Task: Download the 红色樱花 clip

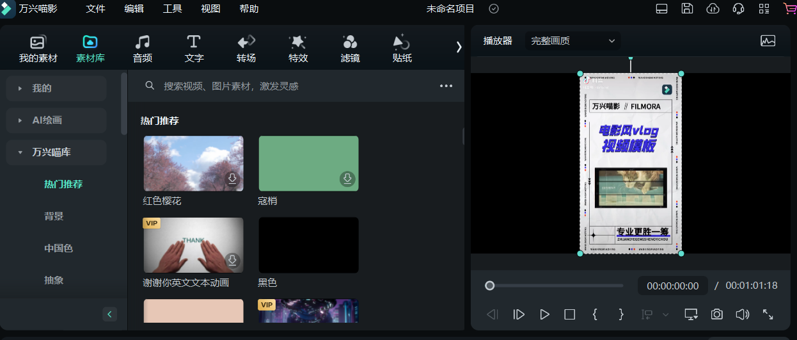Action: 233,179
